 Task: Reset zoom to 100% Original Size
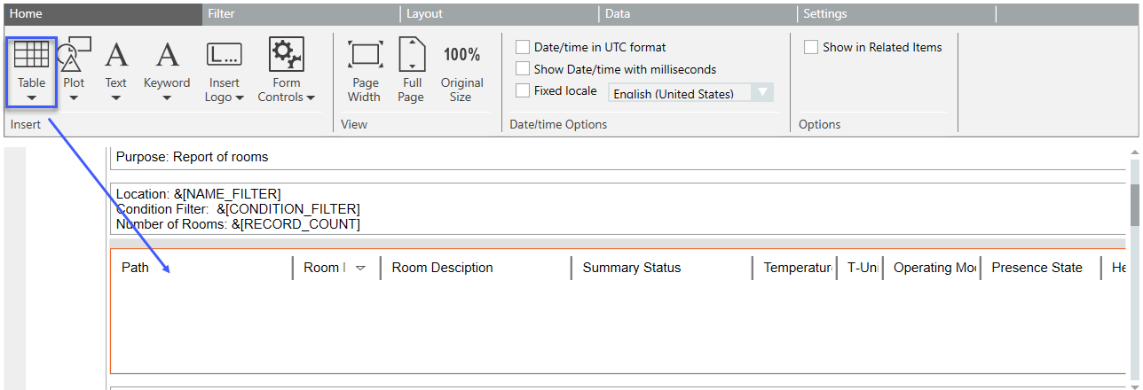point(461,55)
